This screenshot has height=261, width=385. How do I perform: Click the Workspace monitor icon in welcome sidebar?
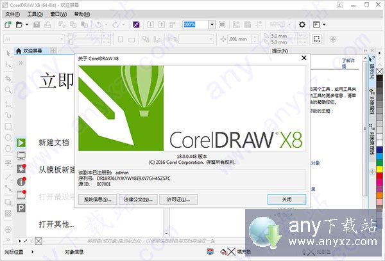21,155
